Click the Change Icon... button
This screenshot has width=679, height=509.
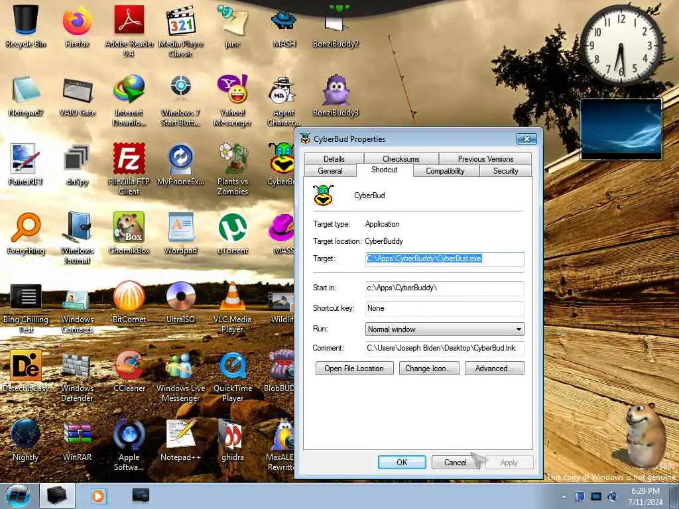pos(429,368)
